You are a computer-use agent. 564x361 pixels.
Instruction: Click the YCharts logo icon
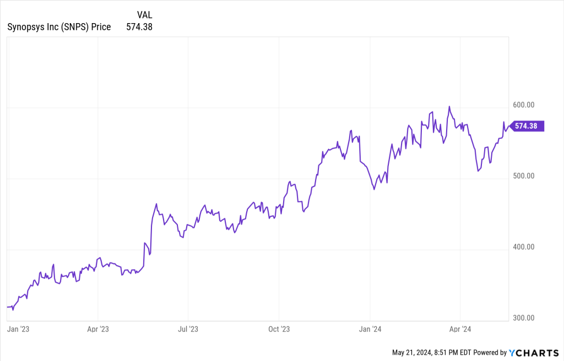(512, 352)
